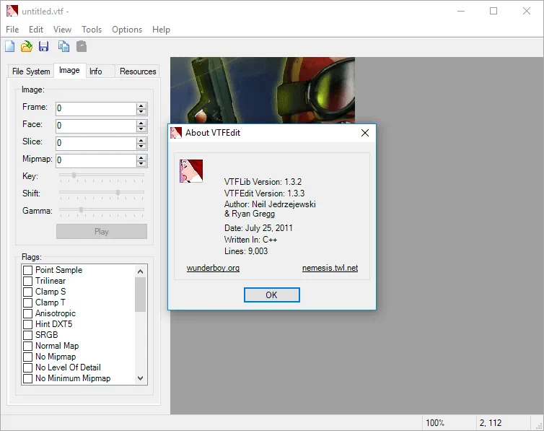The image size is (544, 431).
Task: Click the Face input field
Action: point(95,126)
